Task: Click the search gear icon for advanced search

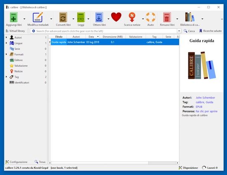Action: click(x=33, y=31)
